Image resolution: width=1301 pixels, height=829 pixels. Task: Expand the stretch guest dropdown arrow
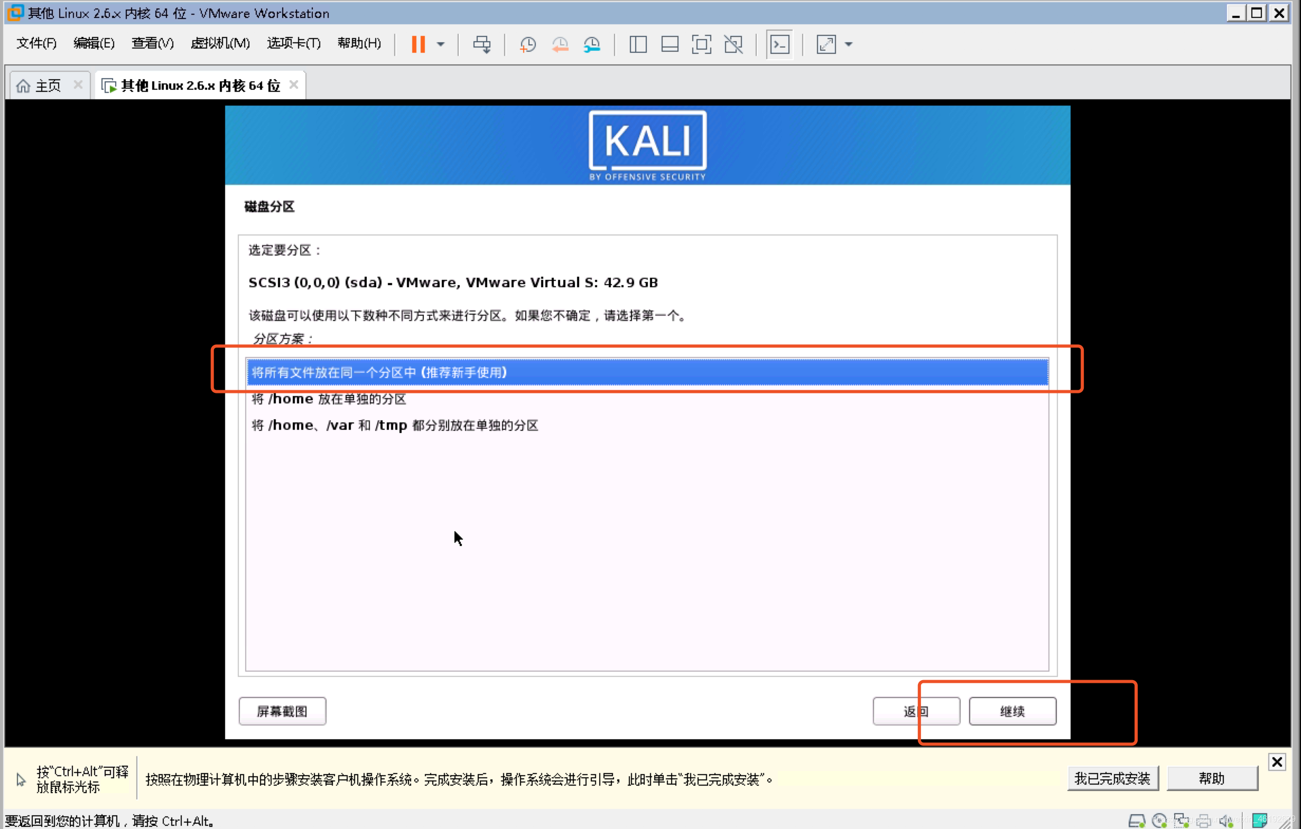(849, 44)
